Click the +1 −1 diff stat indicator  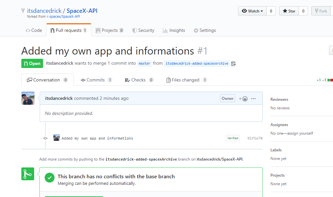click(x=324, y=80)
